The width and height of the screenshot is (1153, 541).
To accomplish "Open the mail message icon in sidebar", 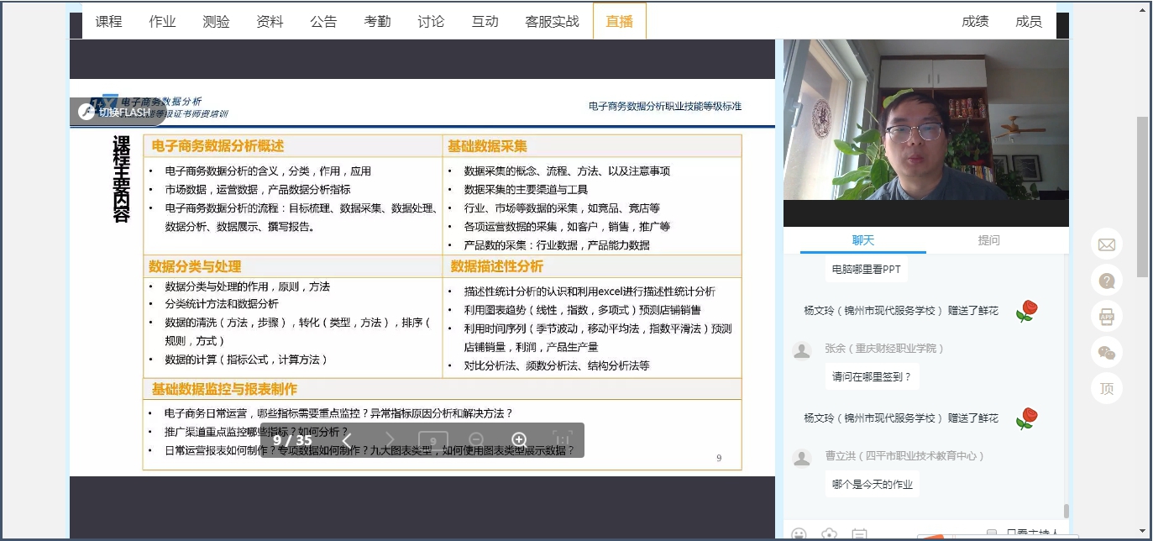I will coord(1107,244).
